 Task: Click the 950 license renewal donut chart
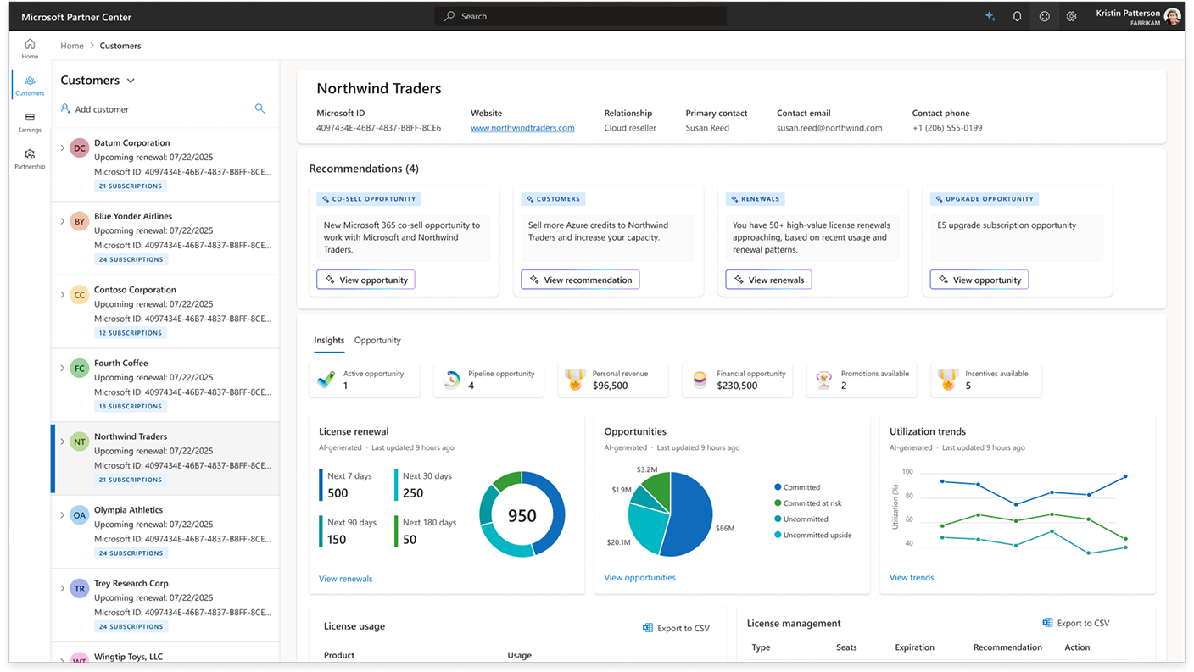tap(522, 514)
